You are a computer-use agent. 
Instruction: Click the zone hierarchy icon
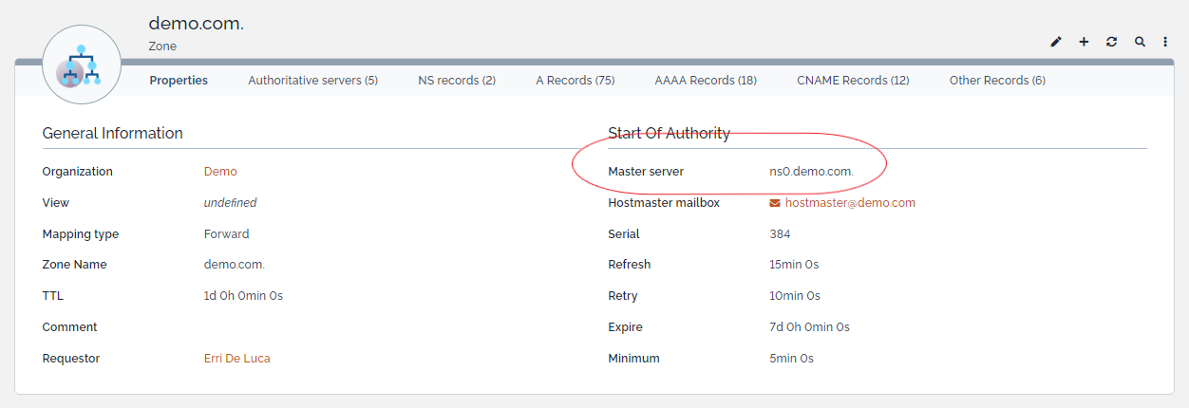tap(82, 65)
